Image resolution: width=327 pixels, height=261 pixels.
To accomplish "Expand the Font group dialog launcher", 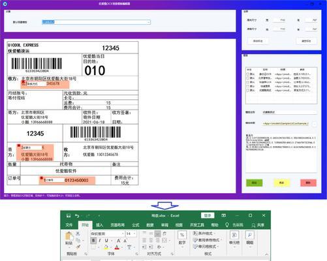I will click(137, 254).
